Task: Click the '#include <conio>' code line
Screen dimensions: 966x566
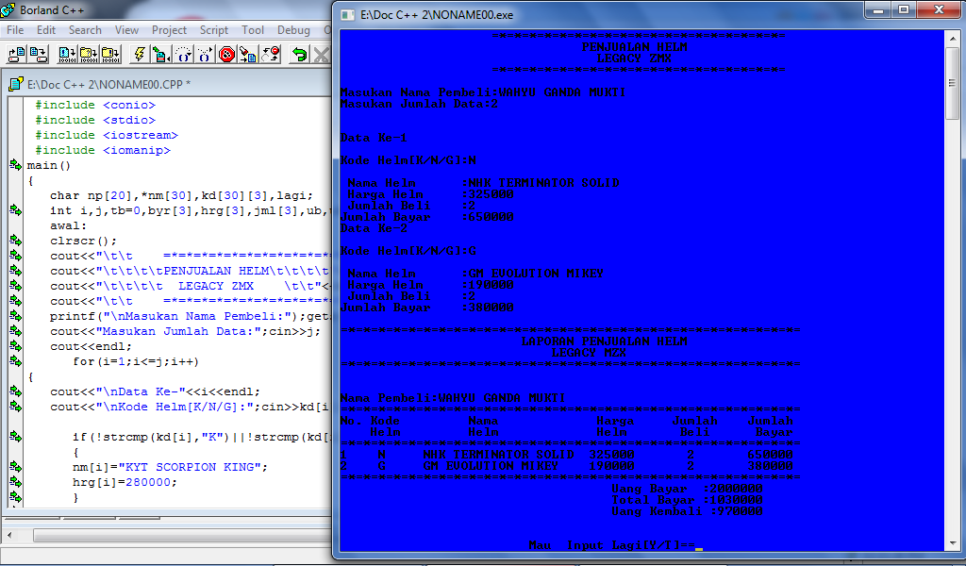Action: pyautogui.click(x=95, y=105)
